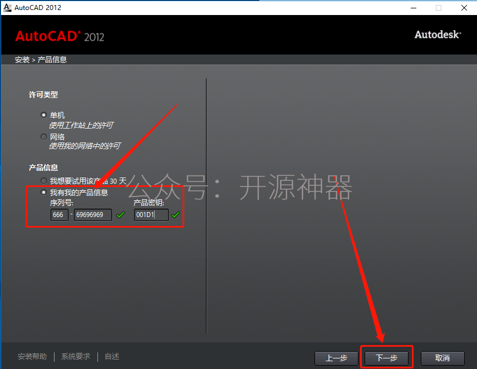The width and height of the screenshot is (477, 369).
Task: Open the 系统要求 system requirements link
Action: point(76,357)
